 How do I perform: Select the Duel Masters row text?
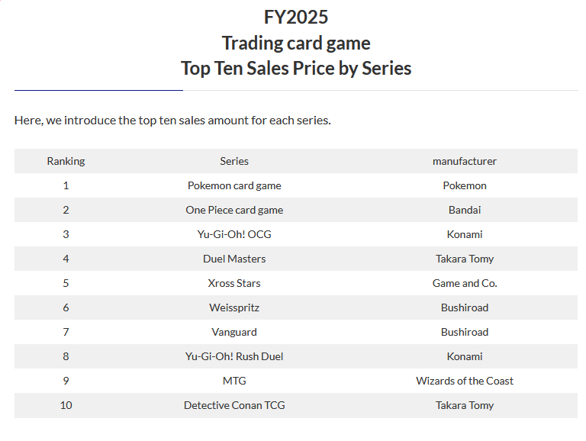[x=234, y=259]
